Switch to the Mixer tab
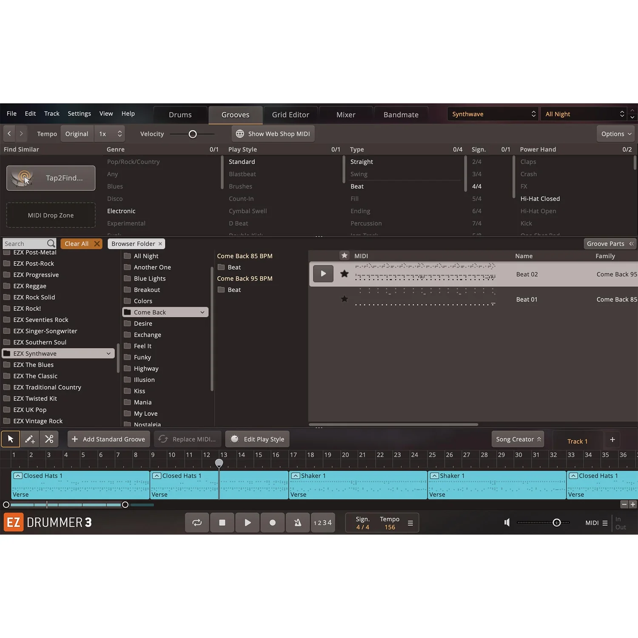638x638 pixels. pos(346,115)
